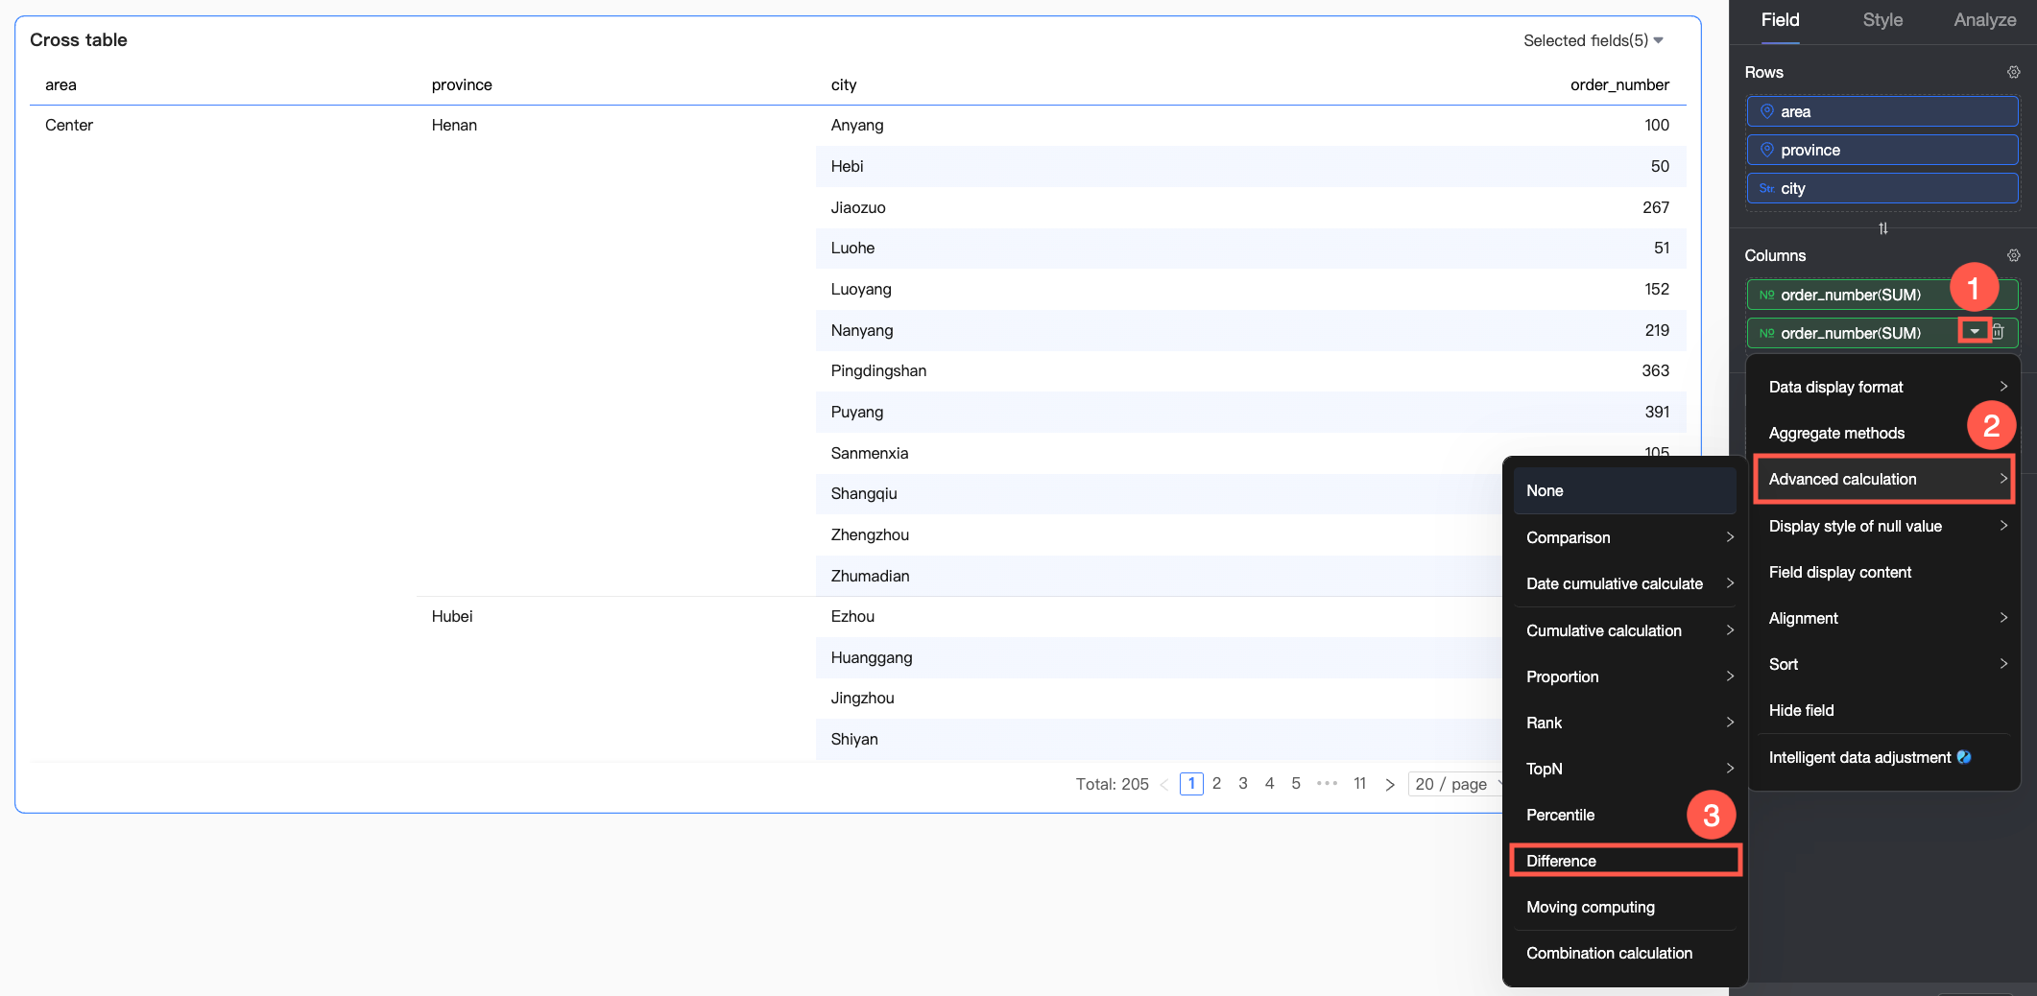Click province column header
2037x996 pixels.
[x=462, y=84]
